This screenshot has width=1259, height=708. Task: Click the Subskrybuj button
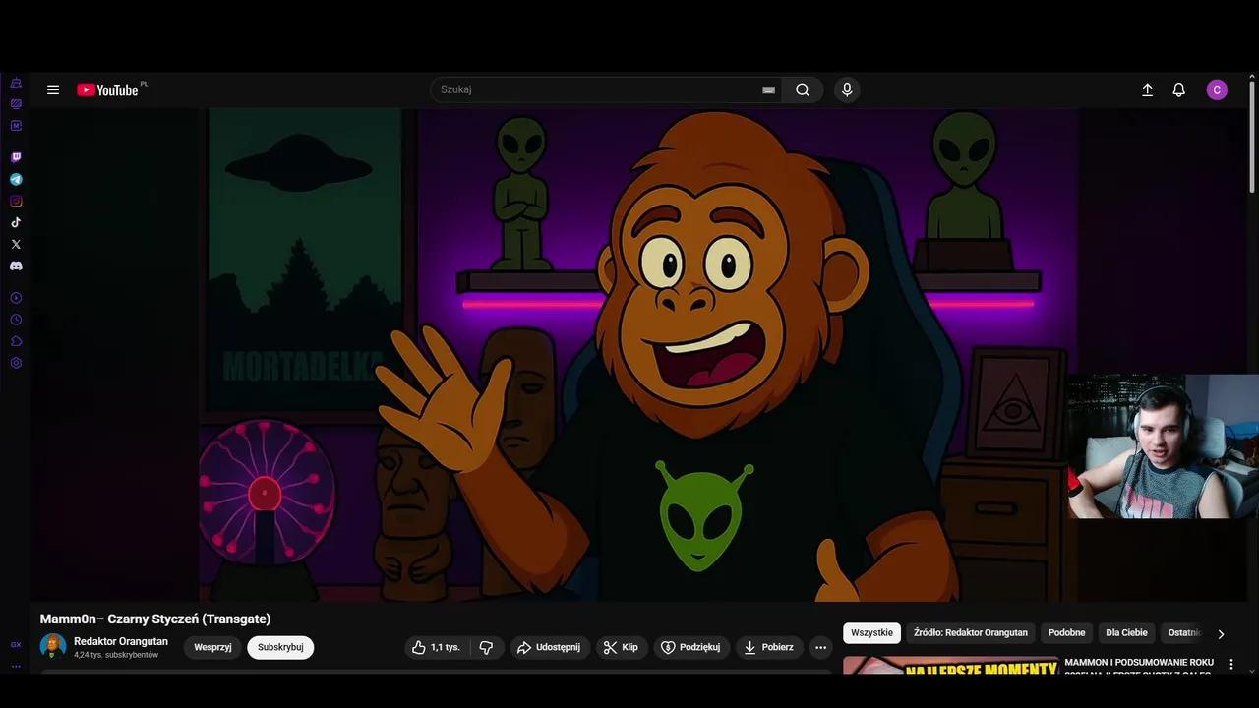click(x=280, y=647)
